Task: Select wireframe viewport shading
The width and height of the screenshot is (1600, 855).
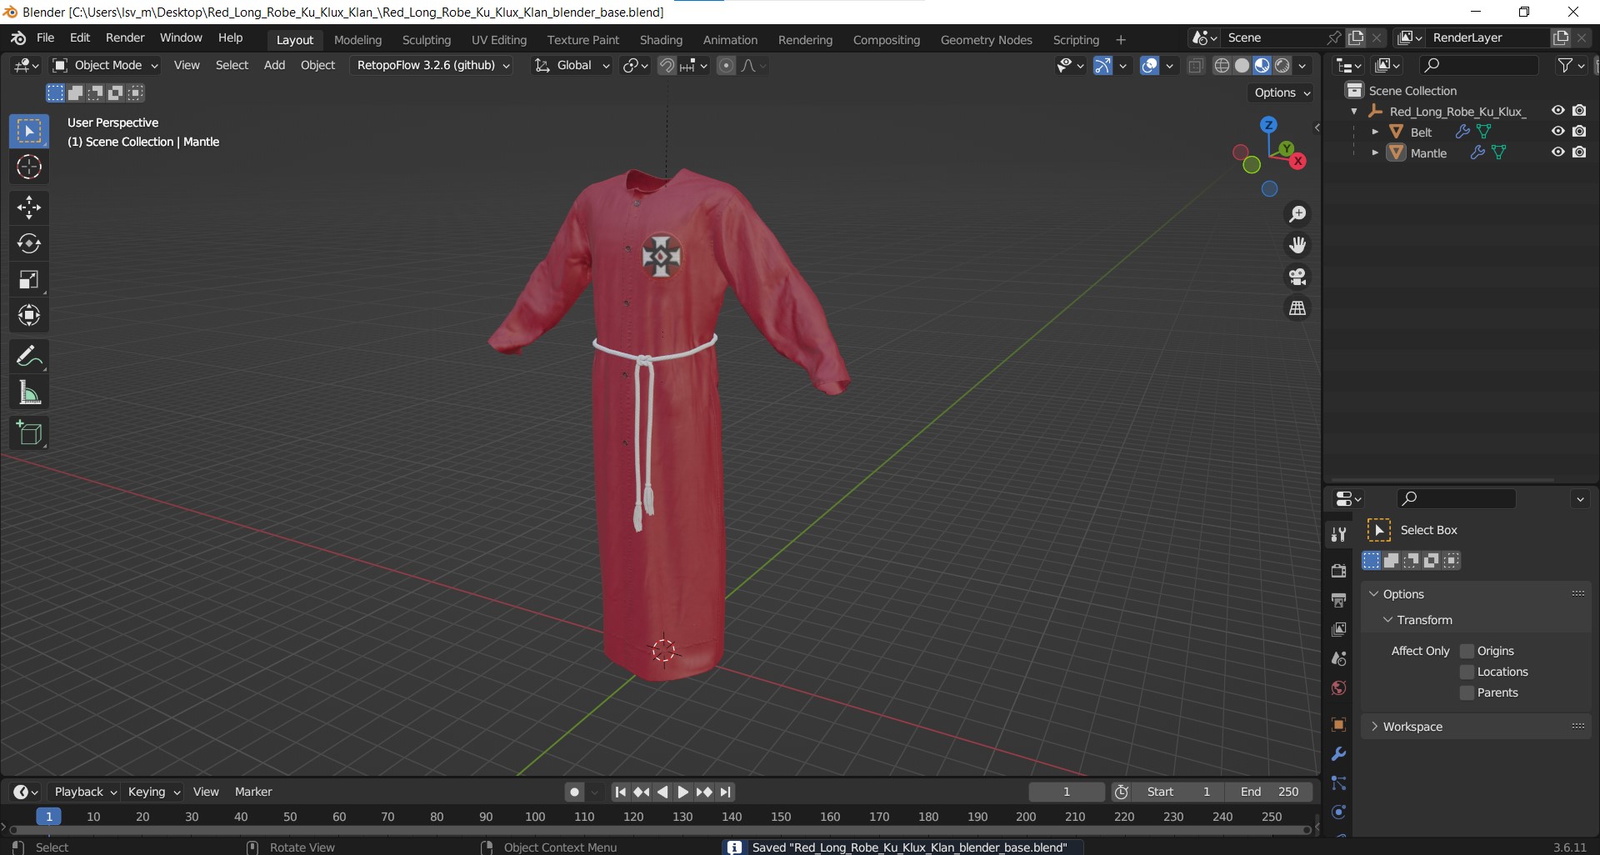Action: tap(1222, 66)
